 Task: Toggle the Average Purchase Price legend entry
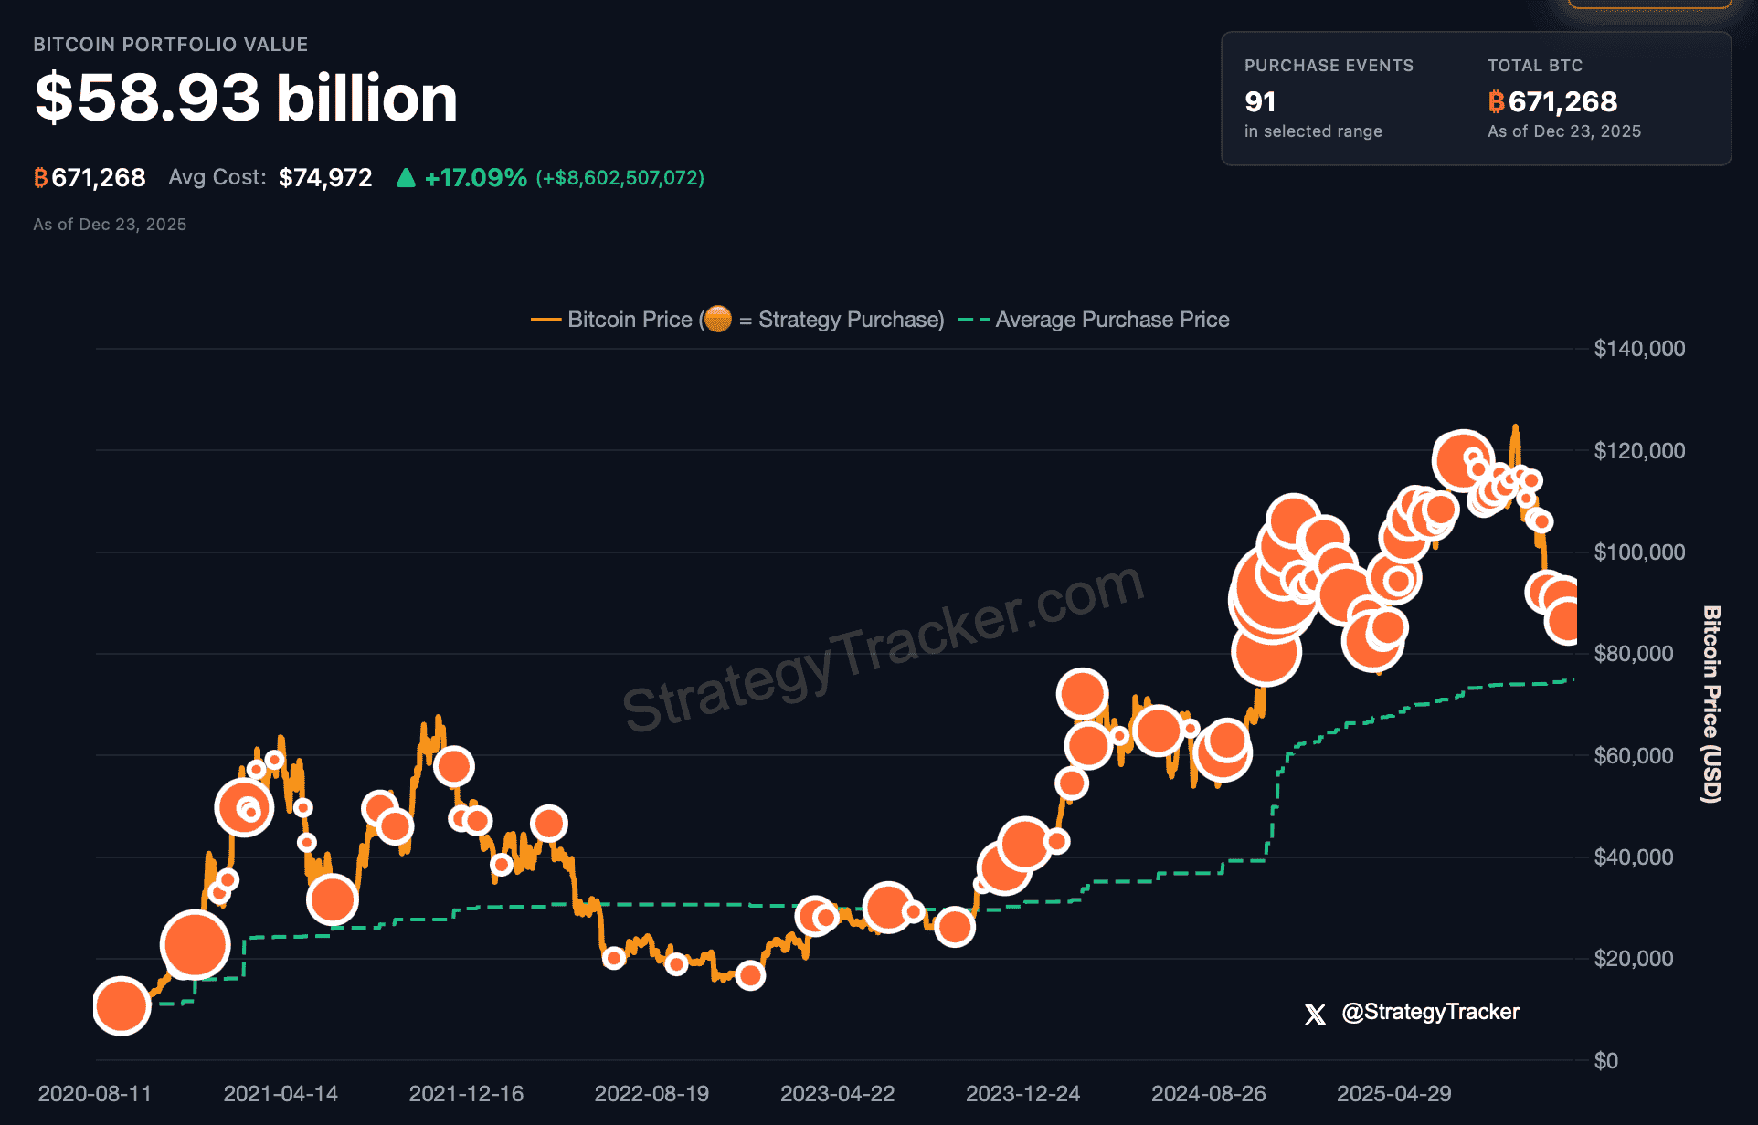tap(1111, 320)
